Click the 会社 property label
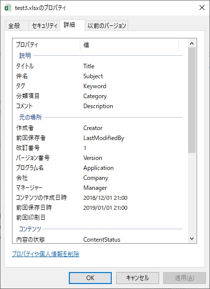The image size is (210, 289). point(22,178)
